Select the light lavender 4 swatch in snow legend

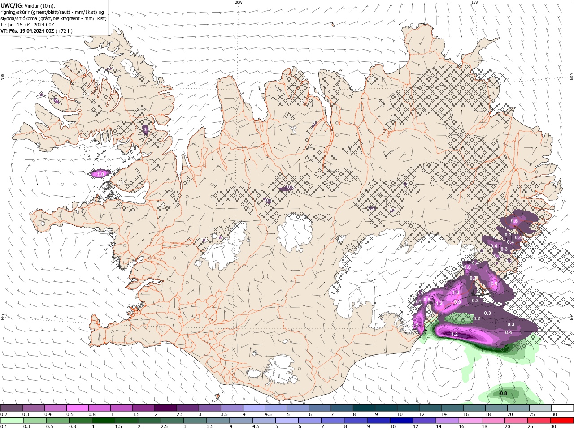pyautogui.click(x=253, y=408)
